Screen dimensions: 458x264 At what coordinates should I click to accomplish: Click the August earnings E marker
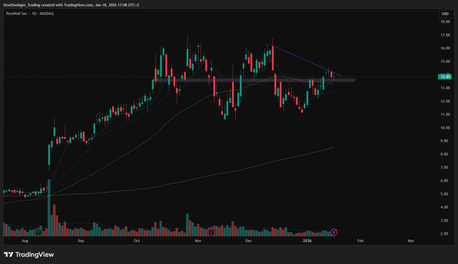point(38,232)
